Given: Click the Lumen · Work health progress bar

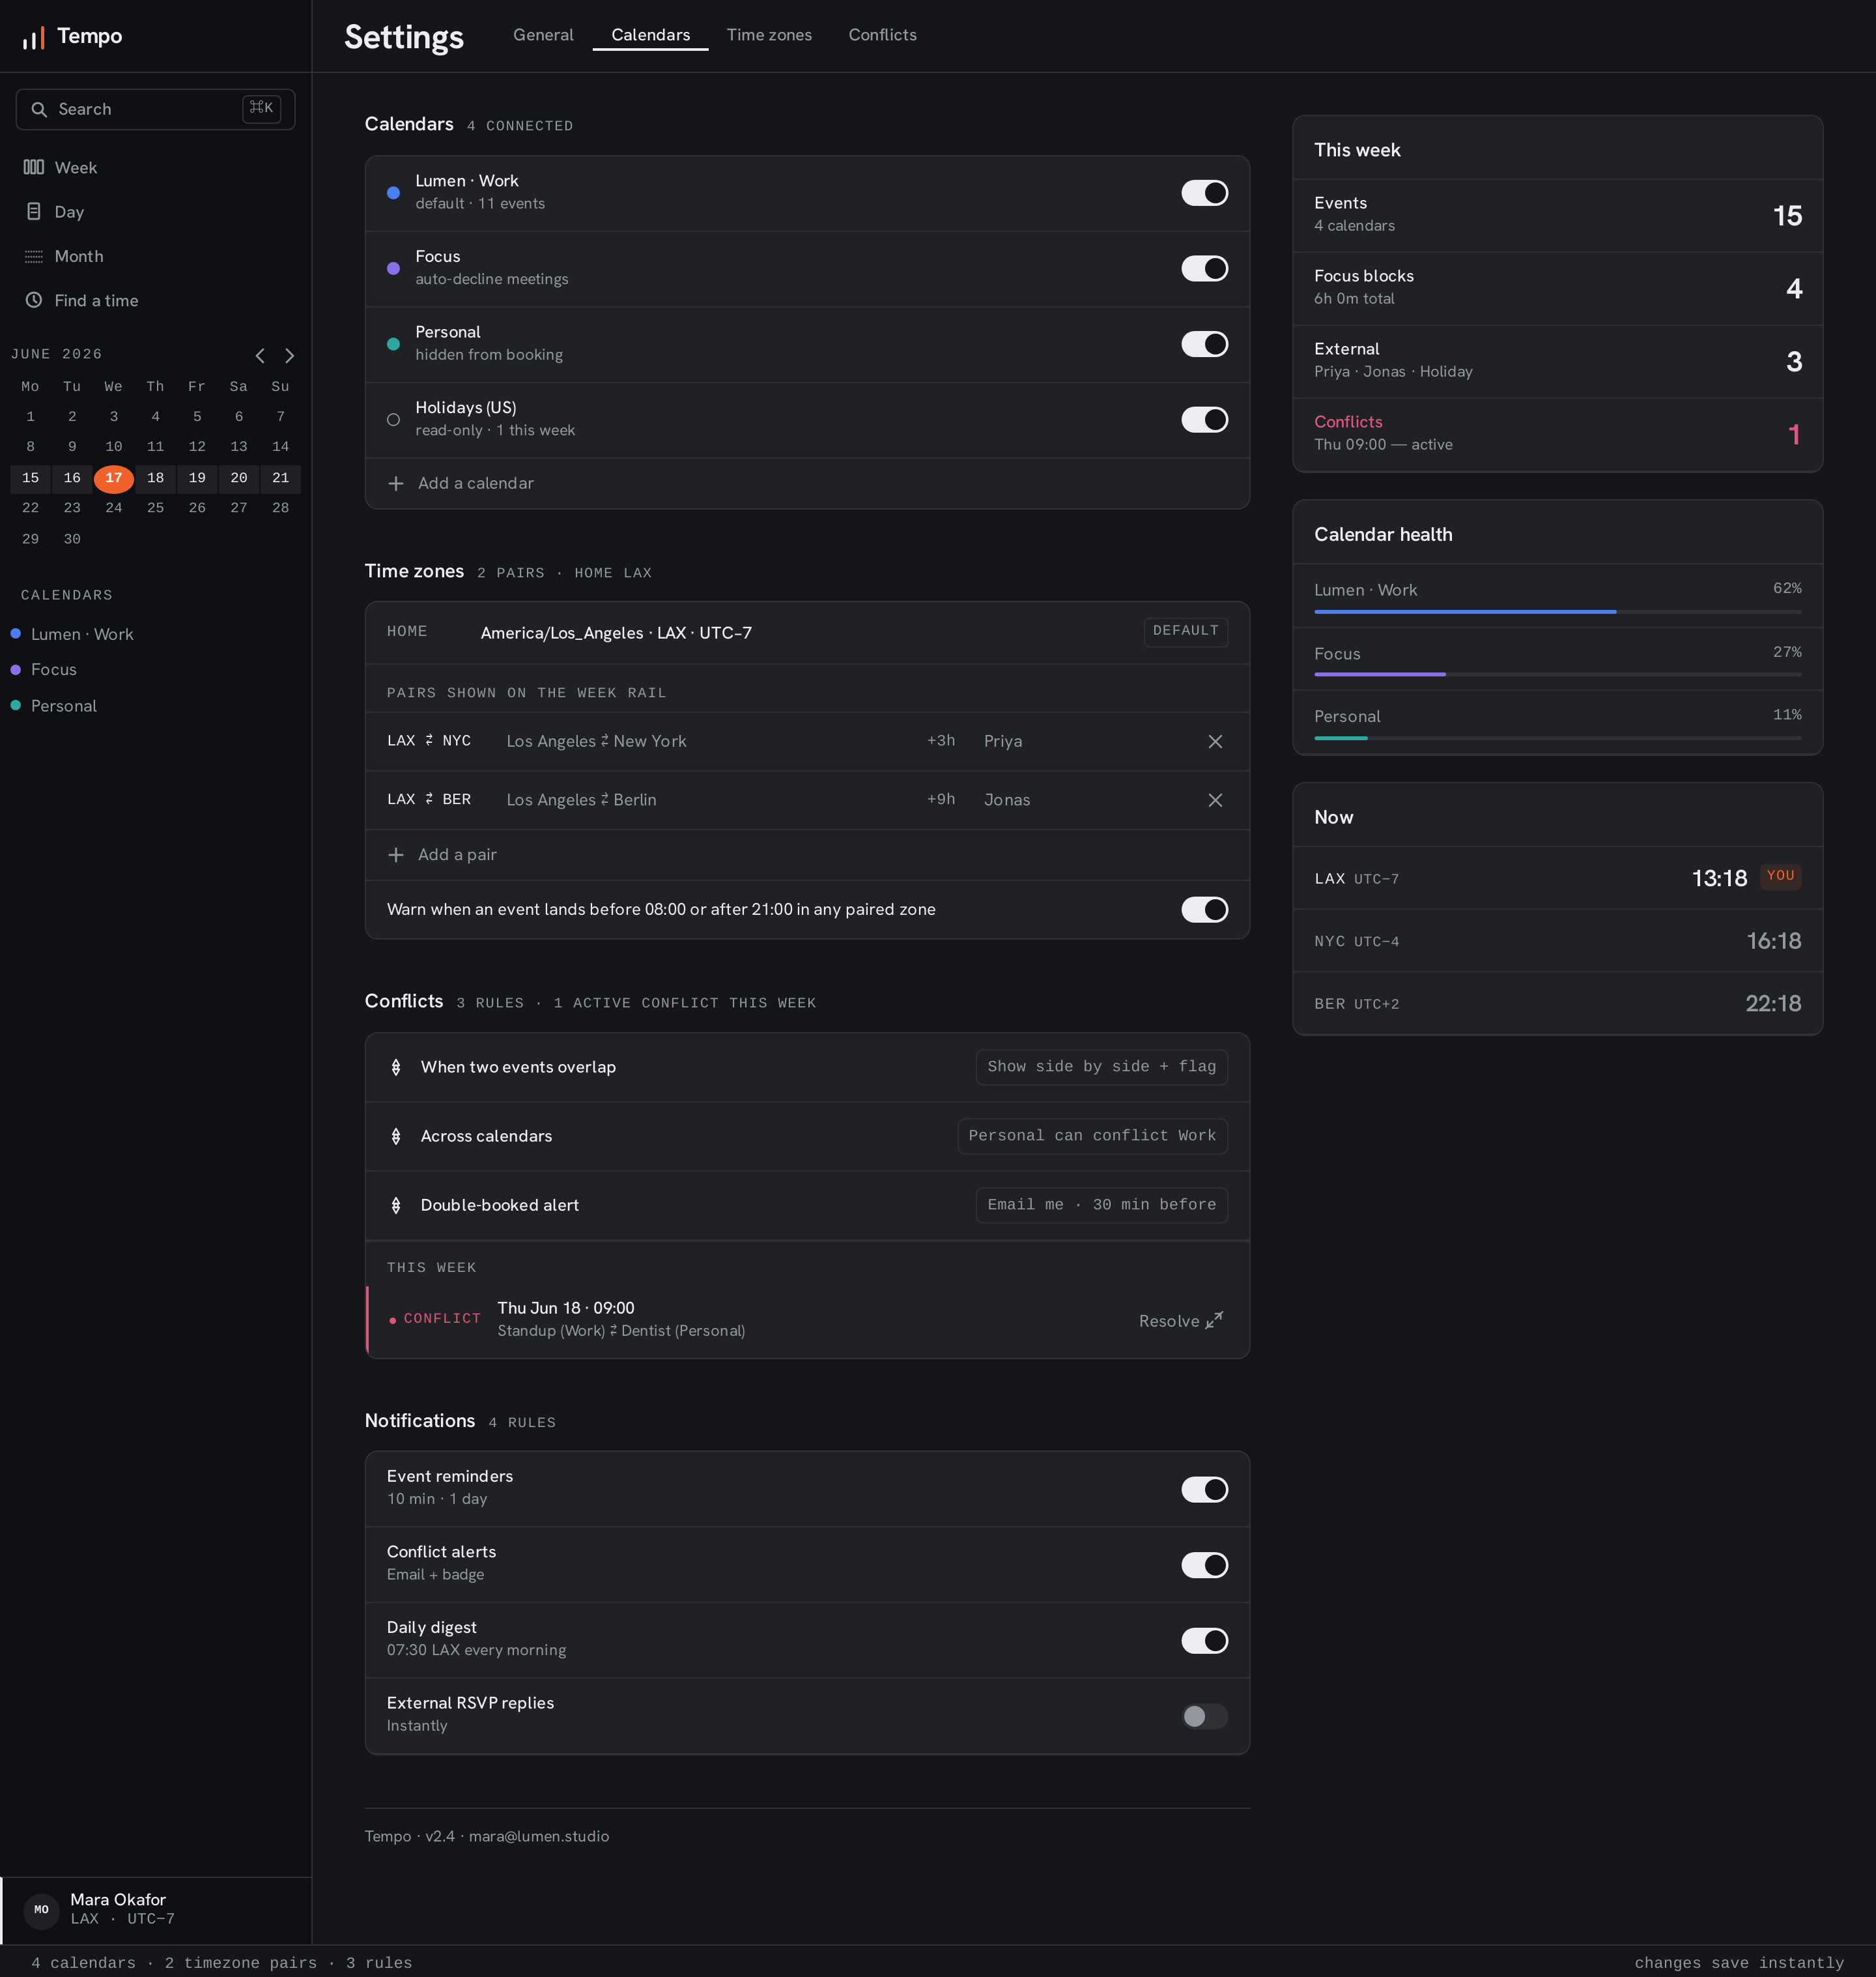Looking at the screenshot, I should point(1557,611).
